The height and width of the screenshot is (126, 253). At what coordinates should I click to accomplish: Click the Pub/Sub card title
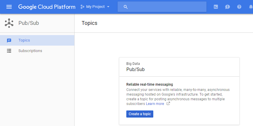[135, 70]
